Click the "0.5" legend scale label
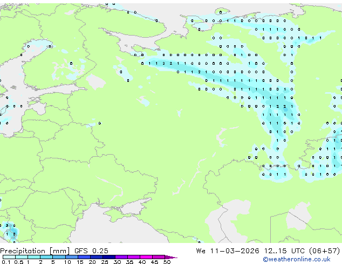The width and height of the screenshot is (342, 264). (x=19, y=262)
